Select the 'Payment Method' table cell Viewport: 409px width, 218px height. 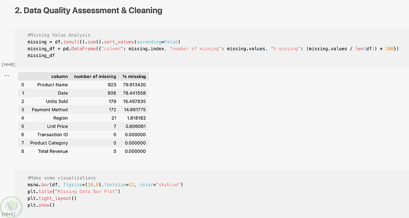[49, 110]
